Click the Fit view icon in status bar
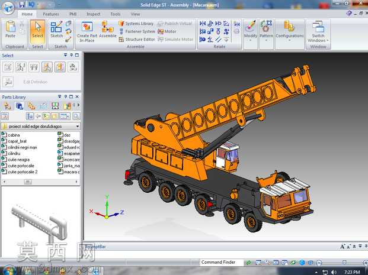This screenshot has width=368, height=275. [x=276, y=263]
